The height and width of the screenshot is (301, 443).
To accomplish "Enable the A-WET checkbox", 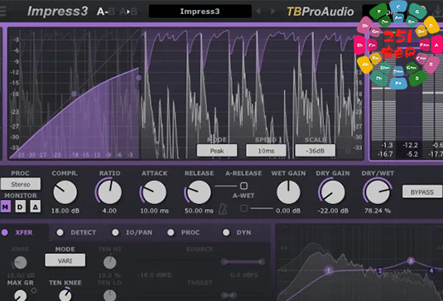I will tap(243, 208).
